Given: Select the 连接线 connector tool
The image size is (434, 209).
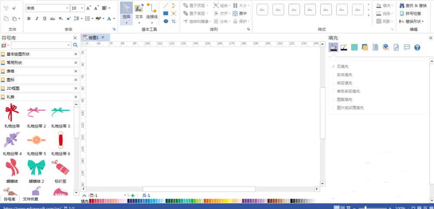Looking at the screenshot, I should (x=152, y=13).
